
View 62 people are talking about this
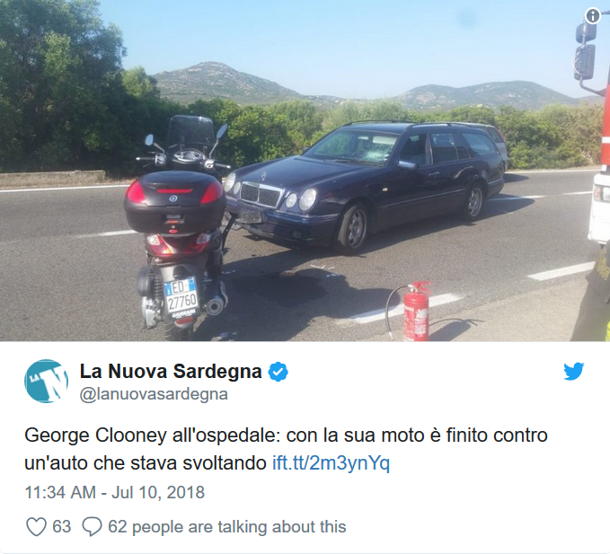(226, 527)
